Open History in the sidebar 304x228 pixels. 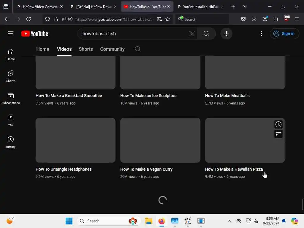tap(11, 142)
